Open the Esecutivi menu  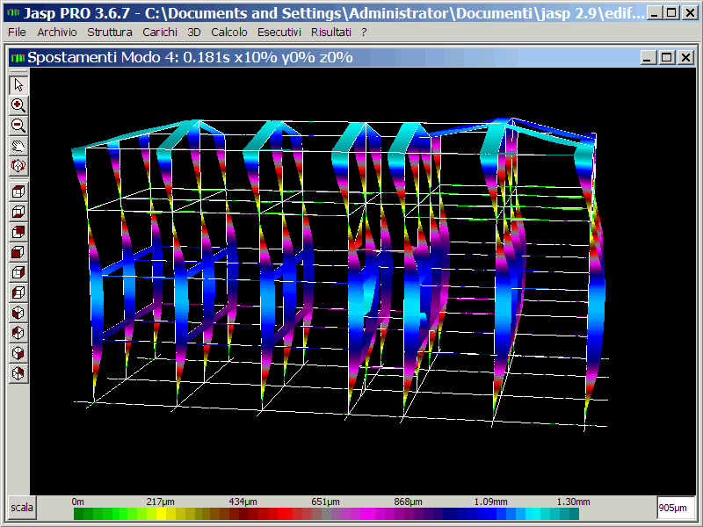279,32
